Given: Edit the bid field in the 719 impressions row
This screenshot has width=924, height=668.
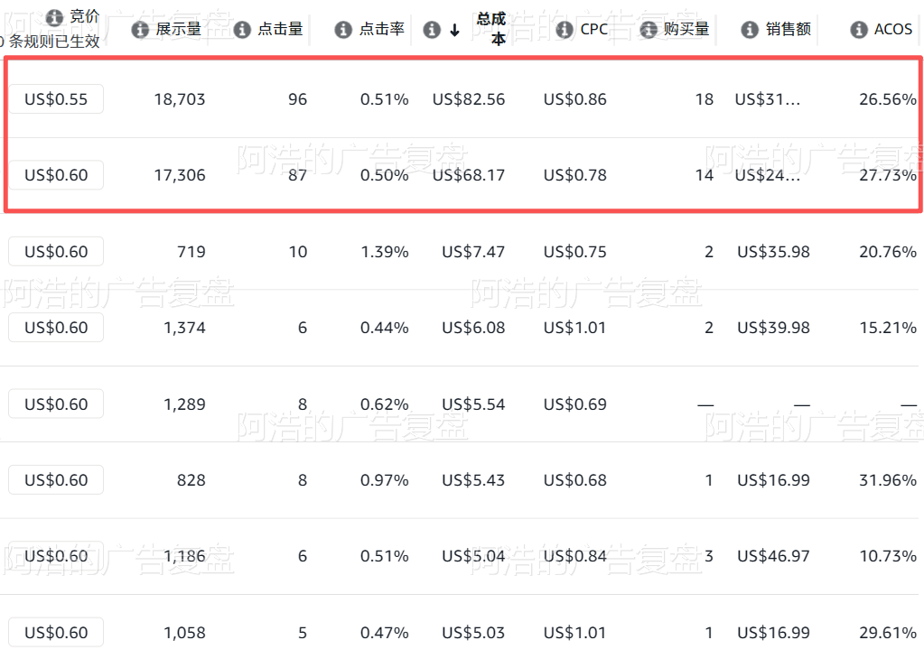Looking at the screenshot, I should [56, 252].
